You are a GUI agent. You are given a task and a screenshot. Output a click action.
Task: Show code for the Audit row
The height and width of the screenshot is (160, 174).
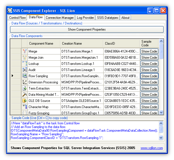point(149,70)
